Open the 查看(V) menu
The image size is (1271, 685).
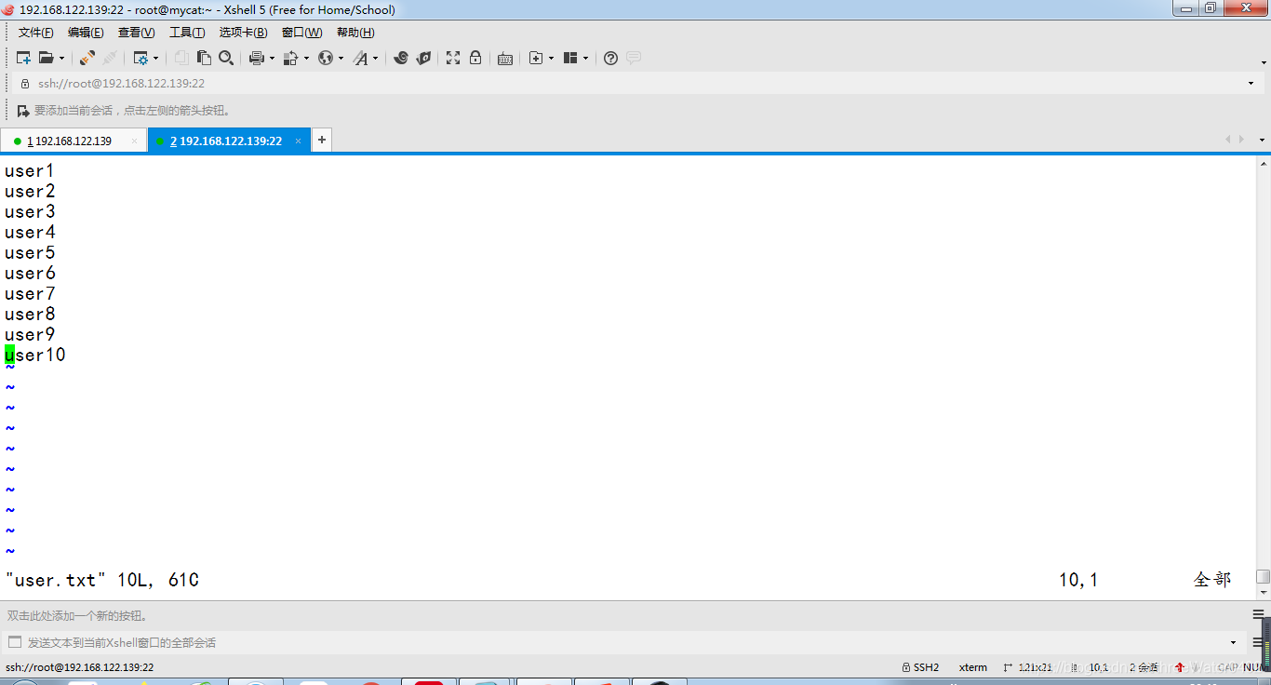coord(137,33)
